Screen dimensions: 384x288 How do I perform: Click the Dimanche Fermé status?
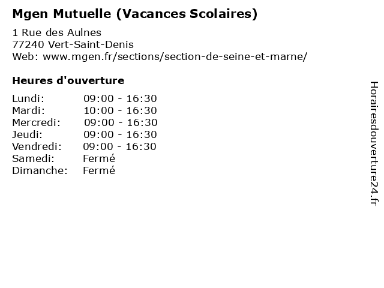(99, 170)
